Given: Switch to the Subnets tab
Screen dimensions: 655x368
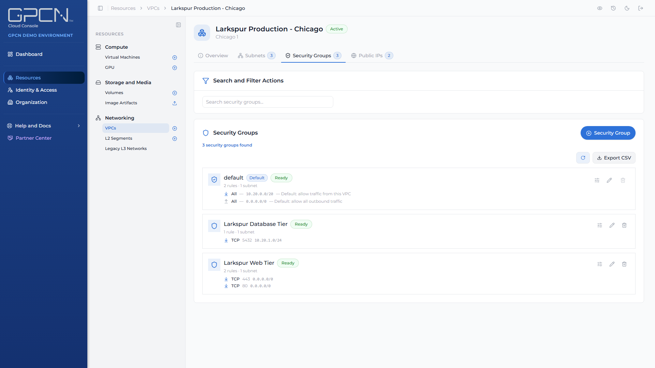Looking at the screenshot, I should 257,56.
